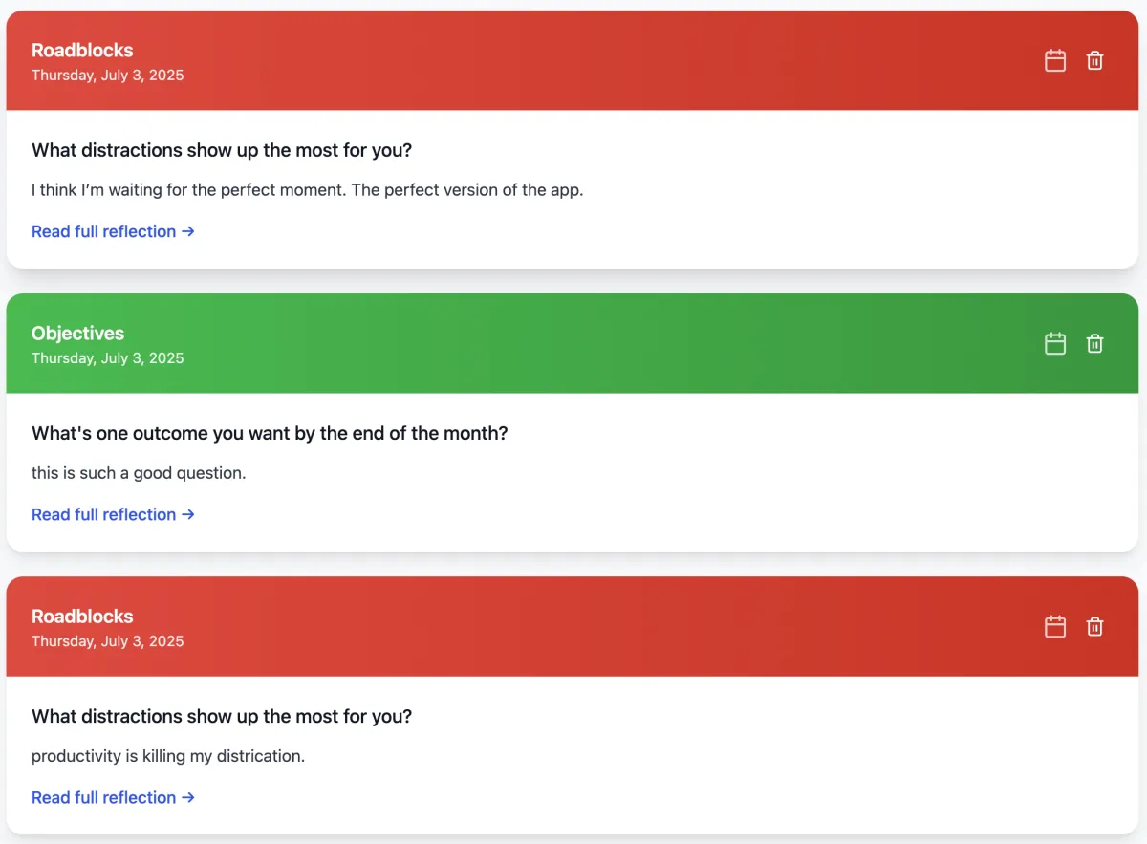The image size is (1147, 844).
Task: Delete the "productivity is killing" Roadblocks reflection
Action: point(1095,626)
